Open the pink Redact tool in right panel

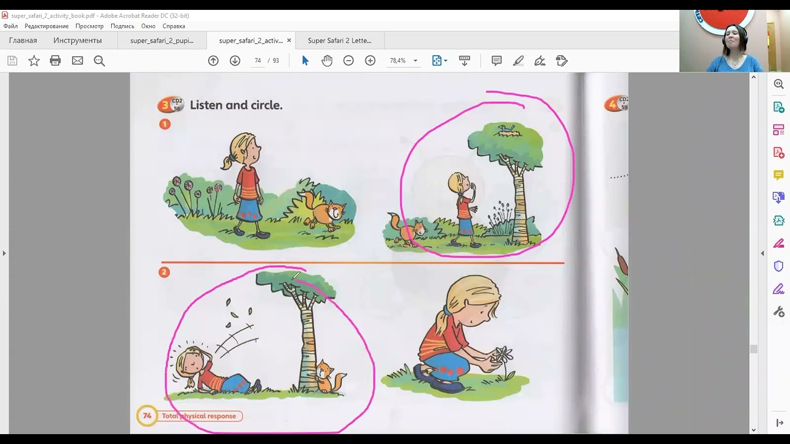point(779,244)
